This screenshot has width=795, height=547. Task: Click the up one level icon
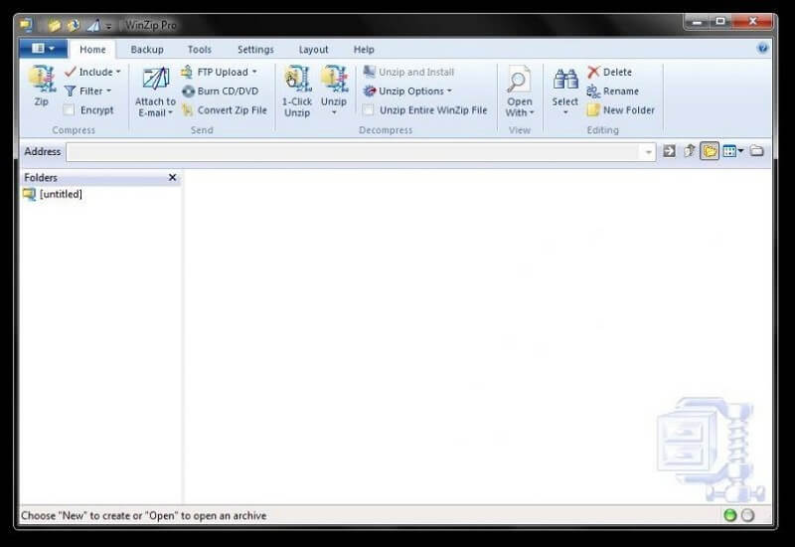pyautogui.click(x=689, y=151)
